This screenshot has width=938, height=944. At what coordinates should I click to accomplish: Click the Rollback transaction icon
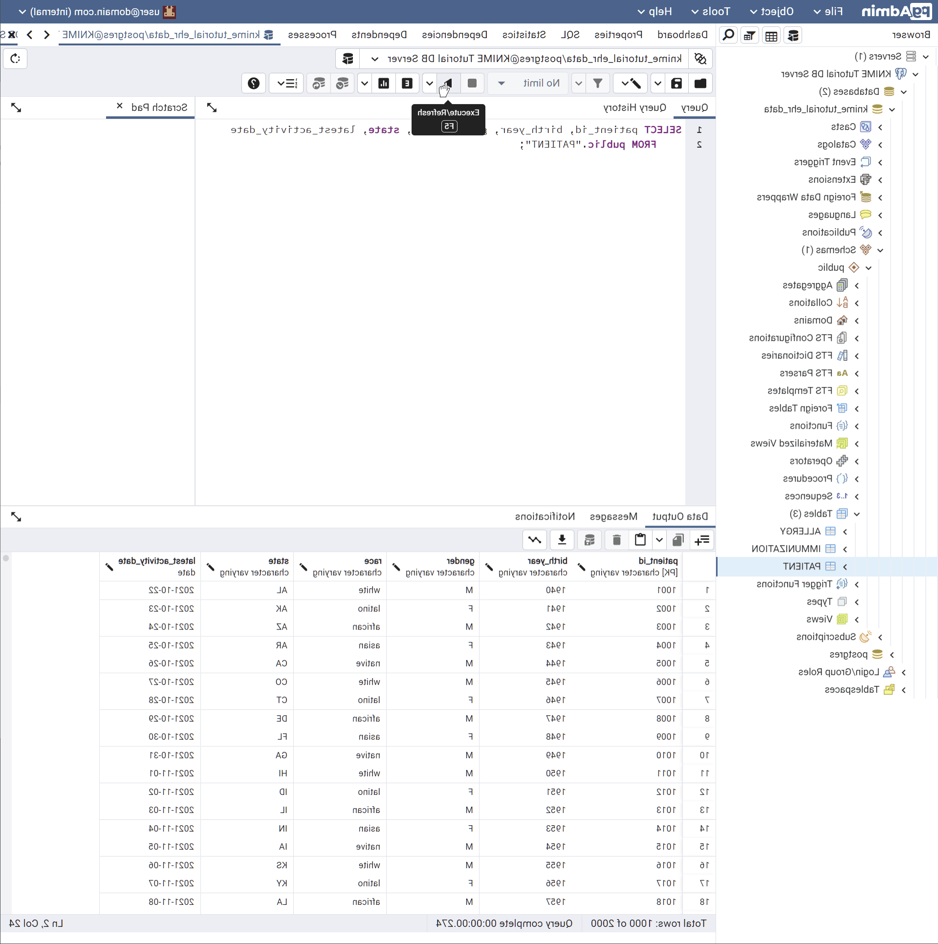[x=319, y=83]
